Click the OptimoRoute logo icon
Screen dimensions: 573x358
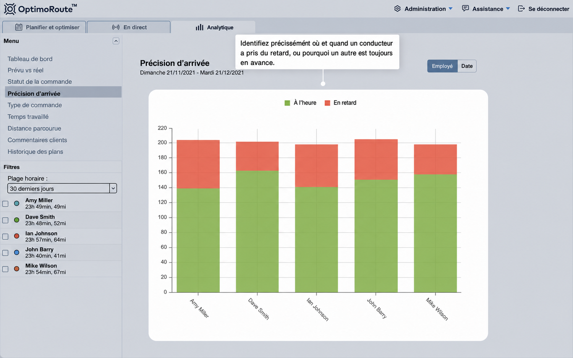pos(10,8)
